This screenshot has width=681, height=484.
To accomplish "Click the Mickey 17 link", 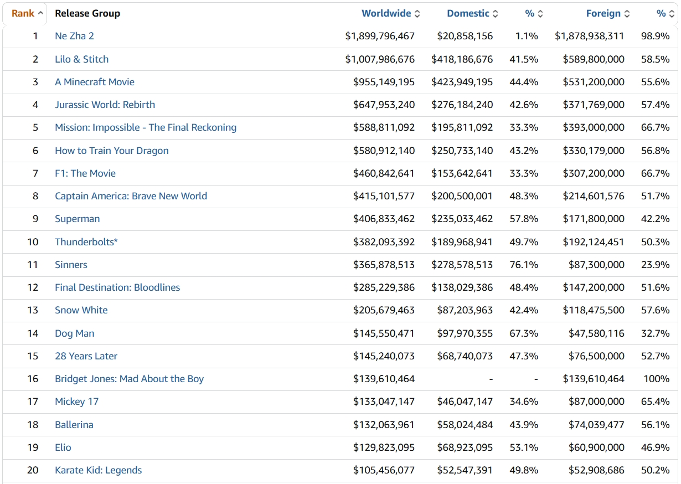I will tap(76, 401).
